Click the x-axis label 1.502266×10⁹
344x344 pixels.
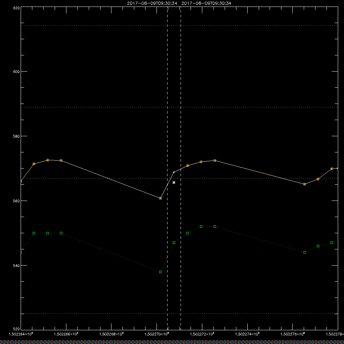click(66, 334)
